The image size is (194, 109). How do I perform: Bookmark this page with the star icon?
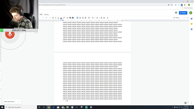pos(172,5)
